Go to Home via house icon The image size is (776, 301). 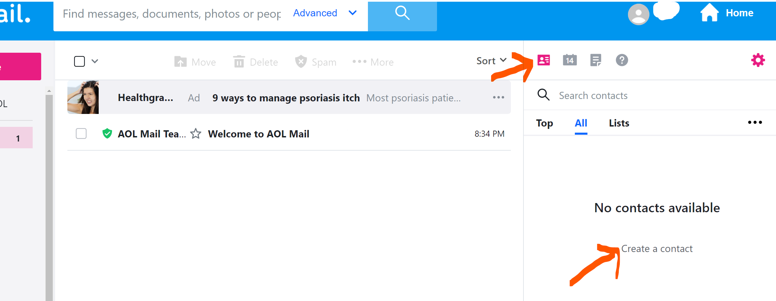709,13
